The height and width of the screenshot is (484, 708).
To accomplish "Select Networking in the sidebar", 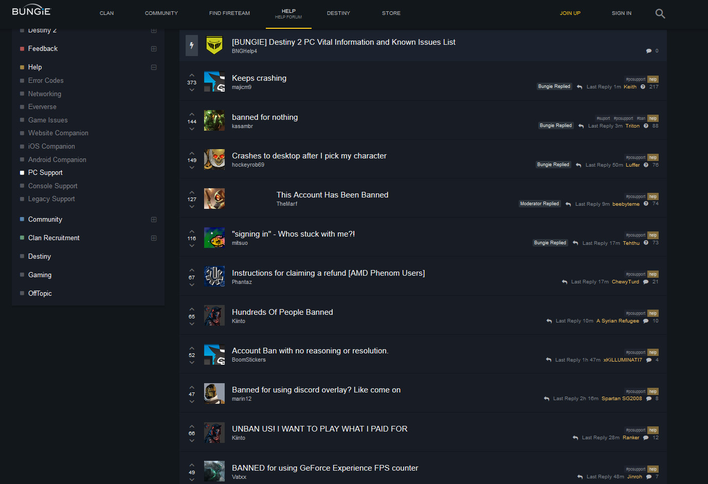I will click(x=45, y=94).
